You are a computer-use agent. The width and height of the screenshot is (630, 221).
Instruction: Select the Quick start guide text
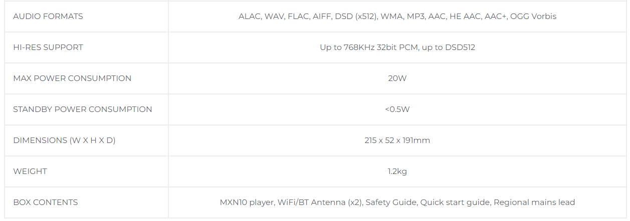455,202
